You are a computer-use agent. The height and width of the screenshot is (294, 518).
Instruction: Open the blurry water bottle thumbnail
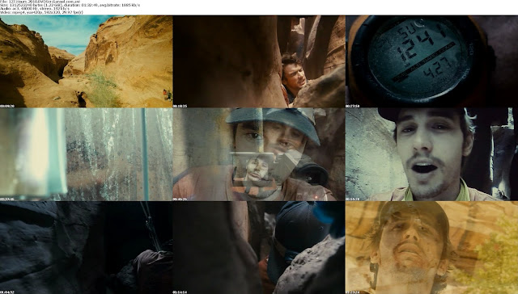[x=87, y=154]
